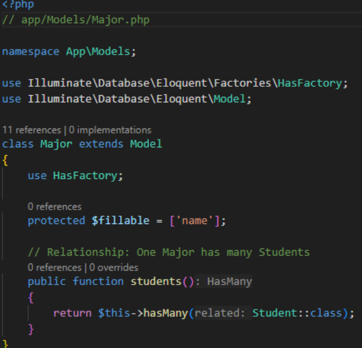This screenshot has width=362, height=348.
Task: Place cursor in the $fillable variable
Action: click(121, 221)
